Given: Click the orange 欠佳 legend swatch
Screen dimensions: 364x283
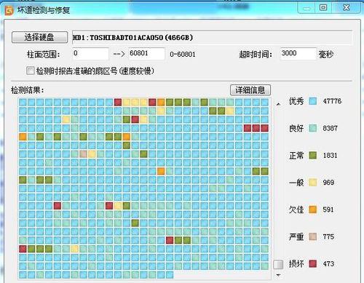Looking at the screenshot, I should coord(313,210).
